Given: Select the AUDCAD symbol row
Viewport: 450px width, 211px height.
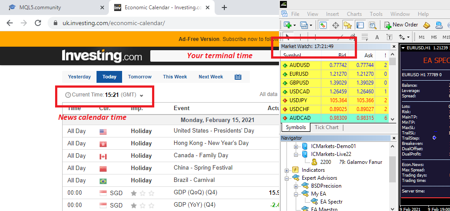Looking at the screenshot, I should 335,118.
